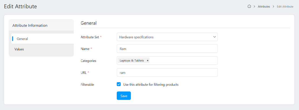This screenshot has height=110, width=299.
Task: Click the Categories field label
Action: pos(88,61)
